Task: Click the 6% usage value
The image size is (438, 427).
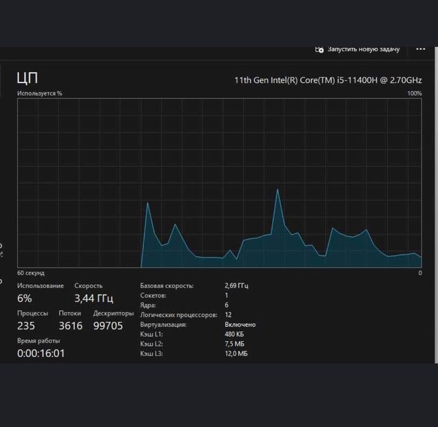Action: coord(24,298)
